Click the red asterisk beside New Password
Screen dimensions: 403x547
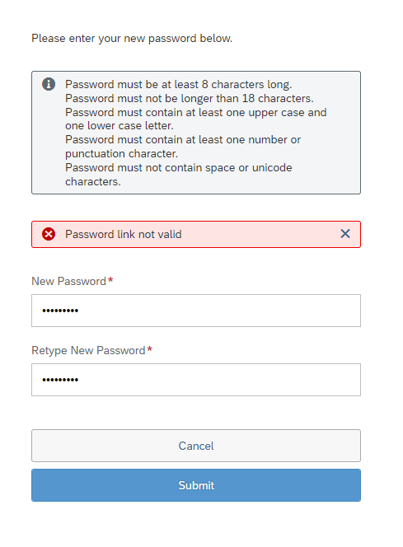click(110, 280)
